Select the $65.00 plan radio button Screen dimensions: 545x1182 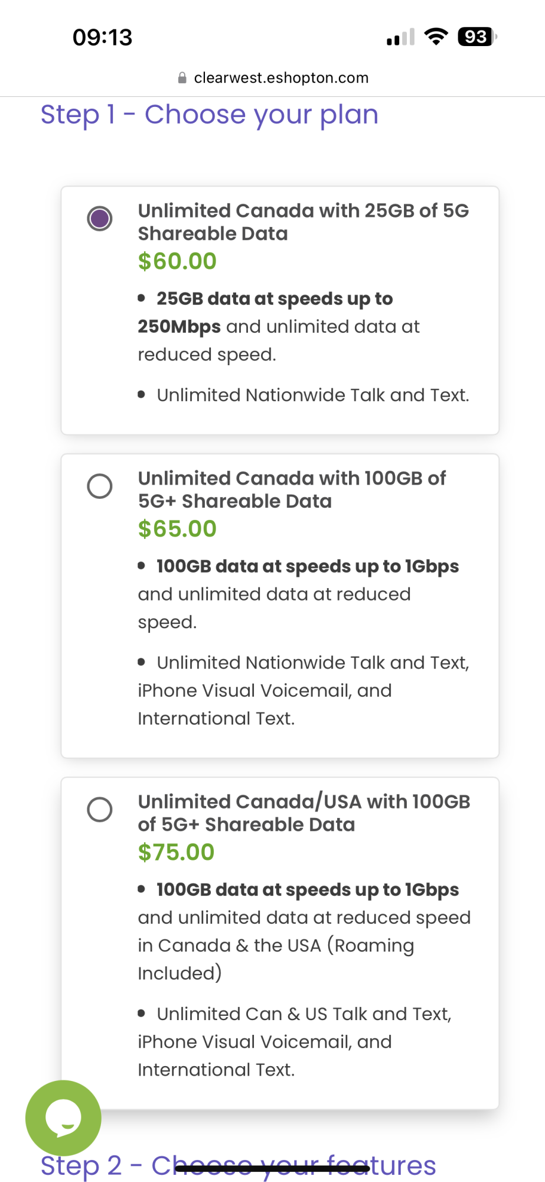coord(100,486)
